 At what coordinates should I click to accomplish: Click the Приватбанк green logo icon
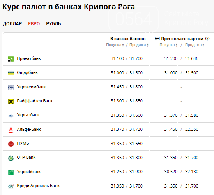pos(11,59)
